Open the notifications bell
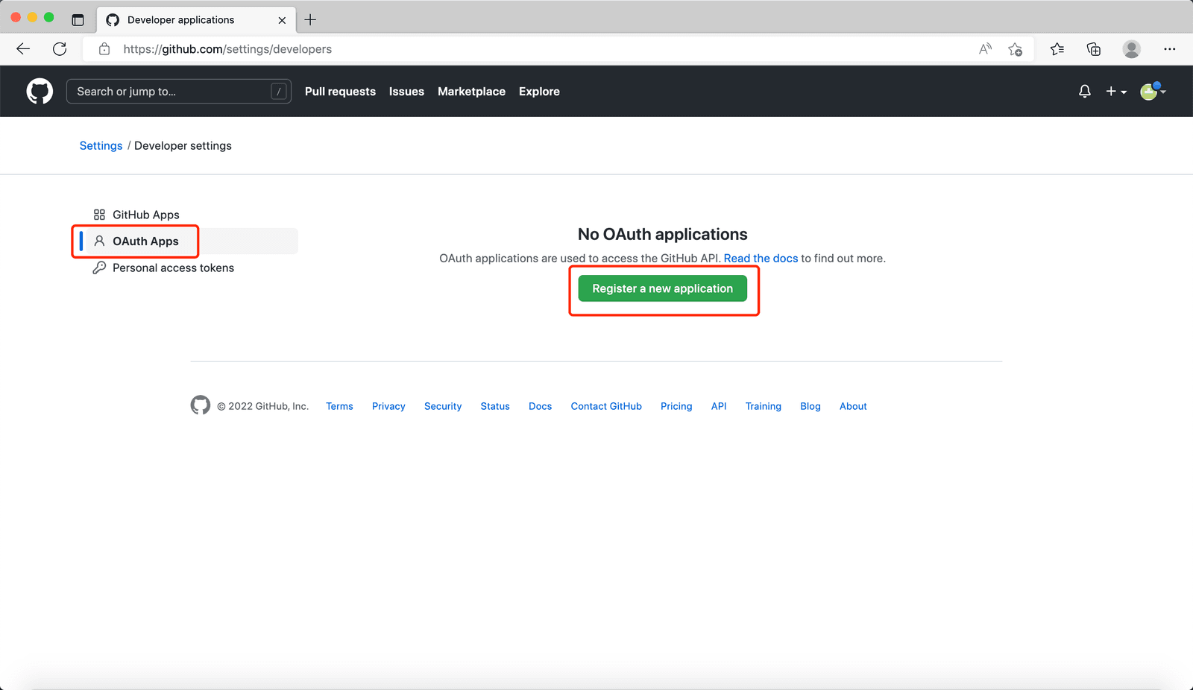 [x=1085, y=91]
